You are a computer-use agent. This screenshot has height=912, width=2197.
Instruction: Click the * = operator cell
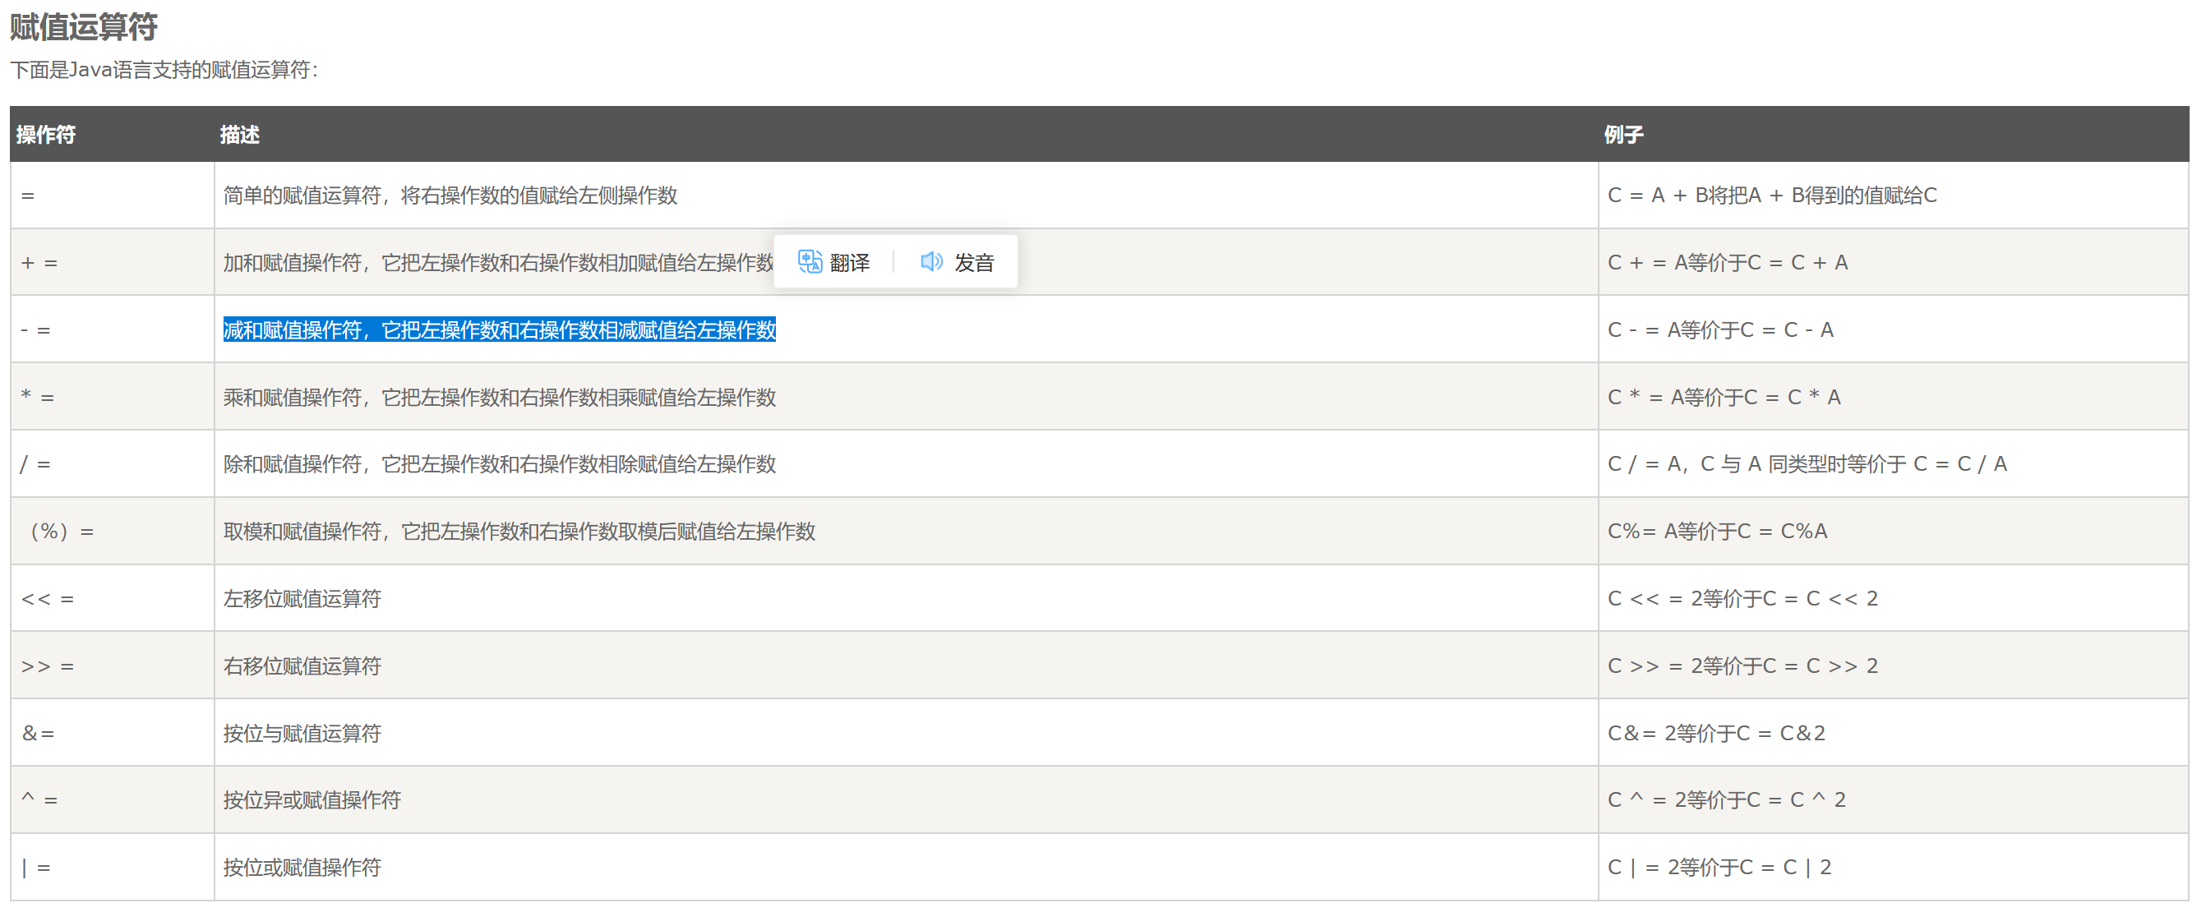pos(38,397)
